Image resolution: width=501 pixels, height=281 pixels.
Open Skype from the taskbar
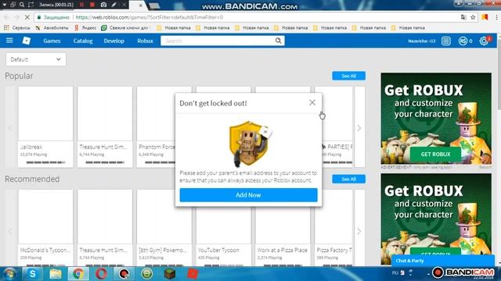(x=33, y=274)
